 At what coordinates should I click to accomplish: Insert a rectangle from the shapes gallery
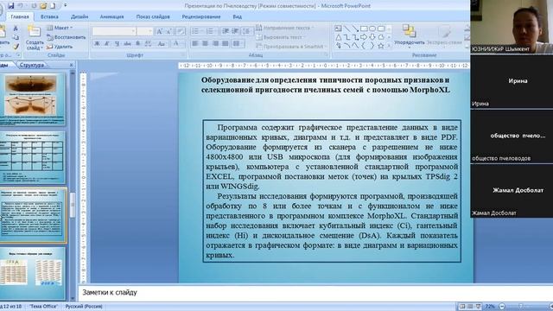click(364, 29)
